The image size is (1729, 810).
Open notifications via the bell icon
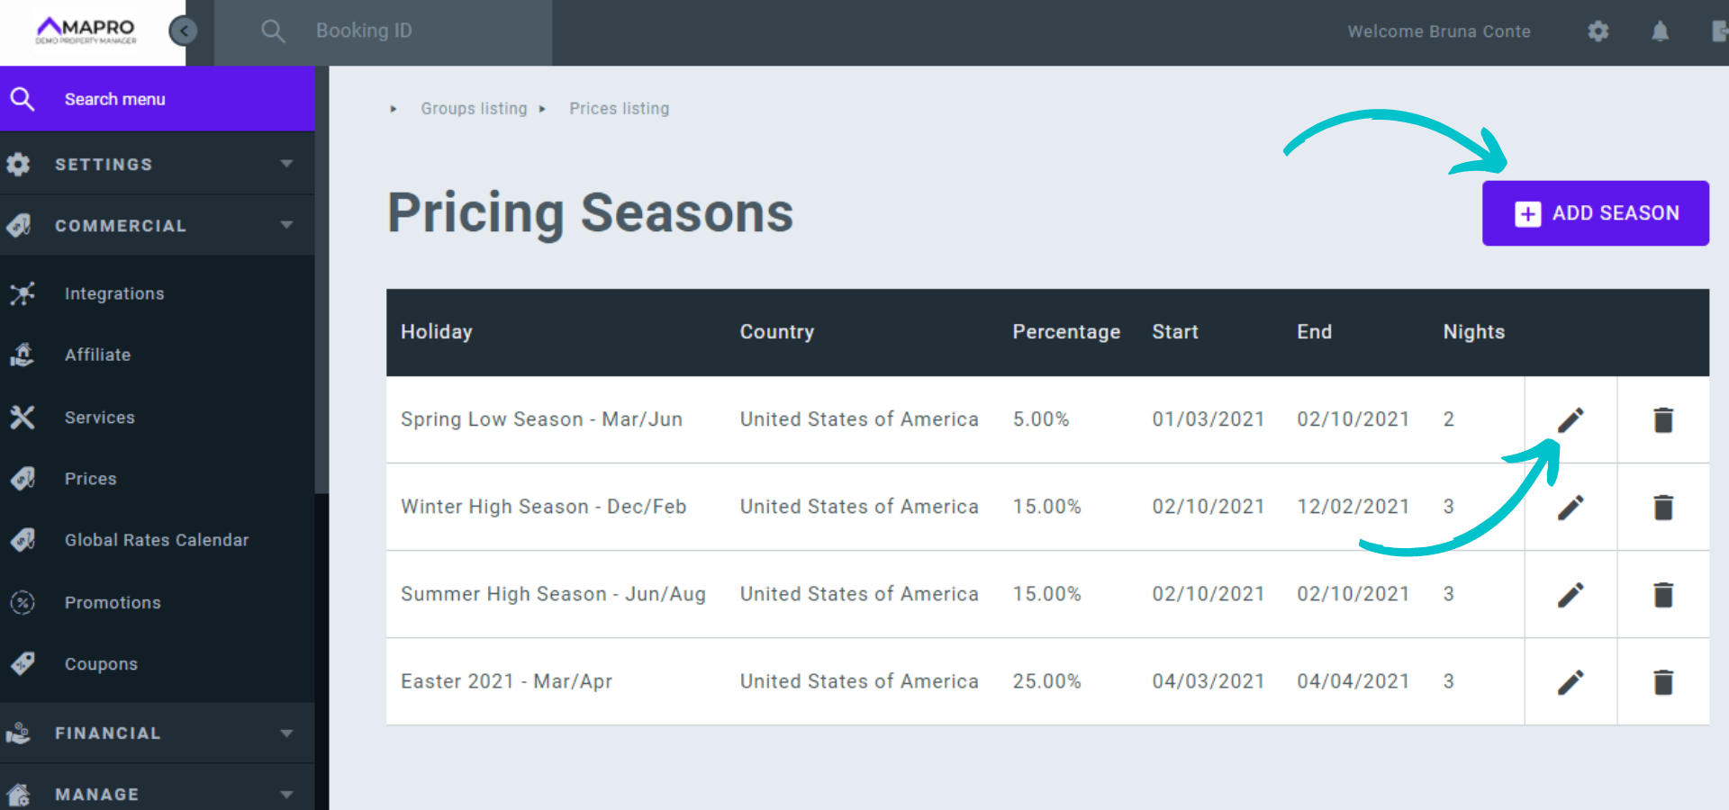pos(1661,31)
